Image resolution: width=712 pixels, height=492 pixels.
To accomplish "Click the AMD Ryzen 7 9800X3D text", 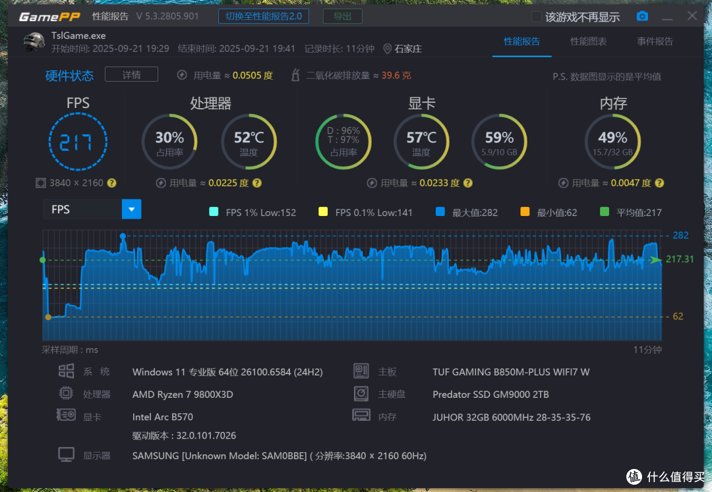I will [183, 394].
